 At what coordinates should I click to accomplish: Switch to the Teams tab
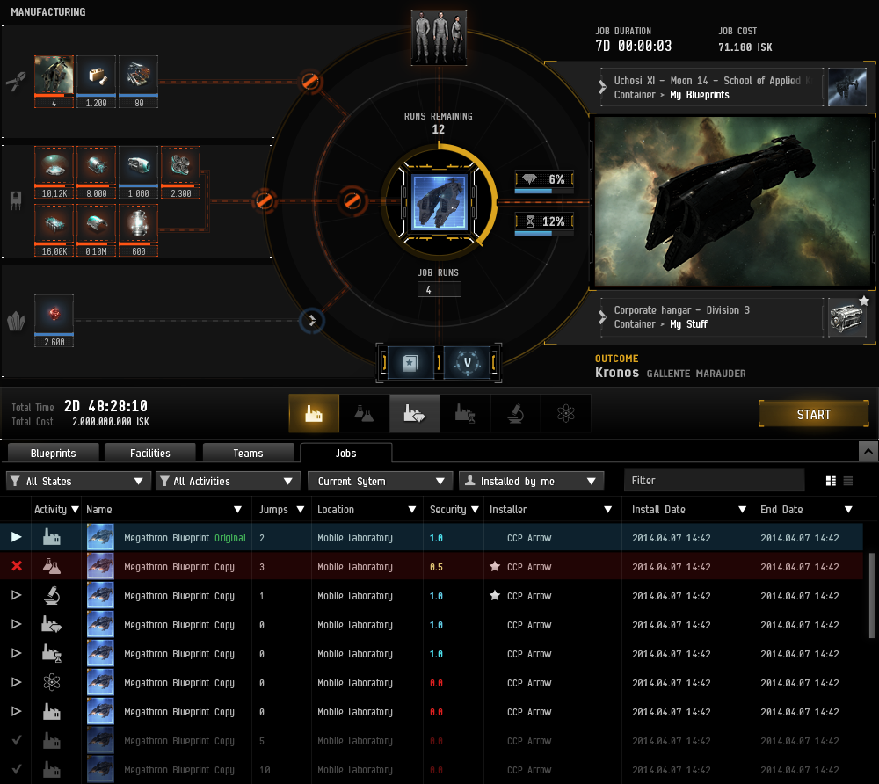tap(249, 453)
